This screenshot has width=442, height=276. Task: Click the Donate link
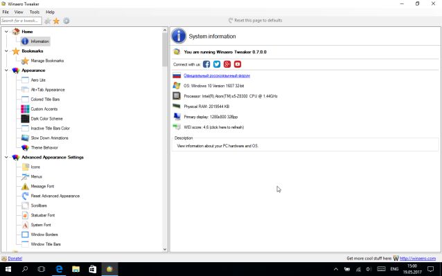tap(15, 258)
